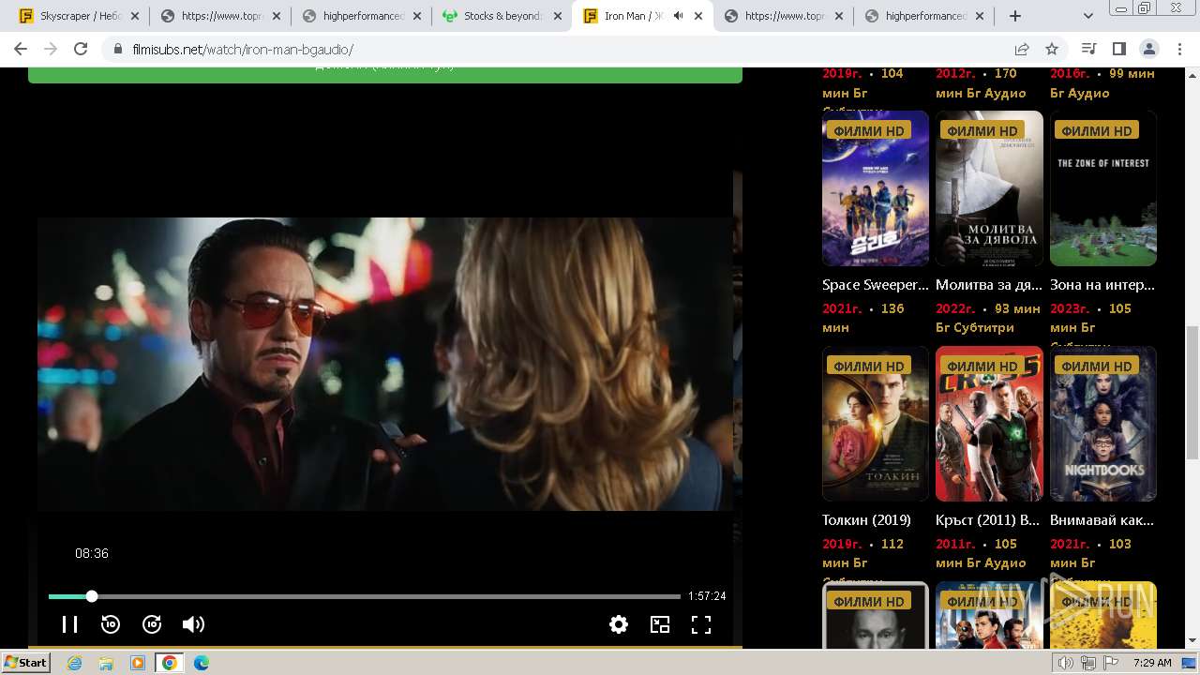Select Chrome in the taskbar
Viewport: 1200px width, 675px height.
(170, 663)
